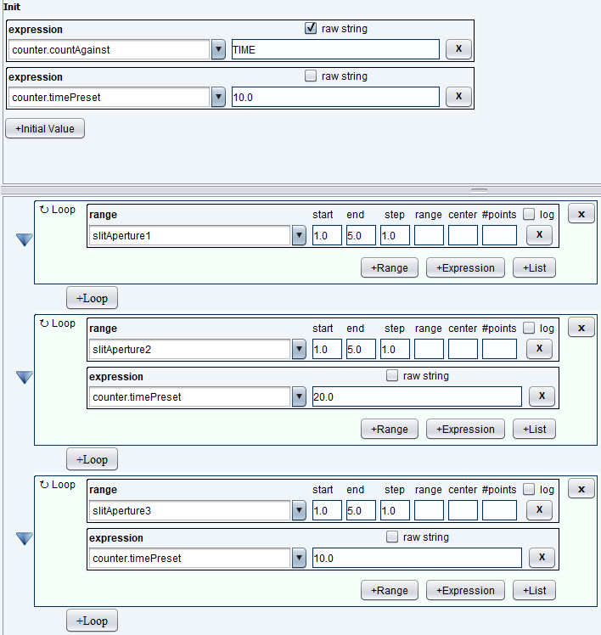Add a loop after the slitAperture3 loop
Image resolution: width=601 pixels, height=635 pixels.
(92, 621)
